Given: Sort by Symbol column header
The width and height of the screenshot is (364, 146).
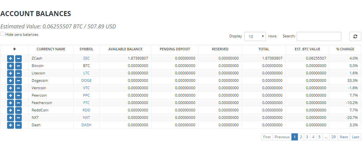Looking at the screenshot, I should [86, 49].
